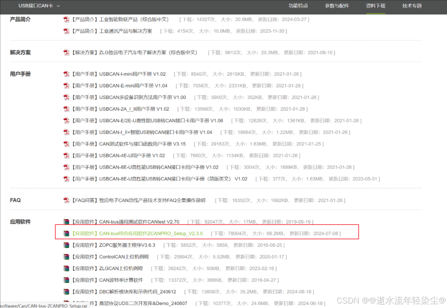Open the USB接口CAN卡 product dropdown
The width and height of the screenshot is (447, 308).
pos(39,6)
